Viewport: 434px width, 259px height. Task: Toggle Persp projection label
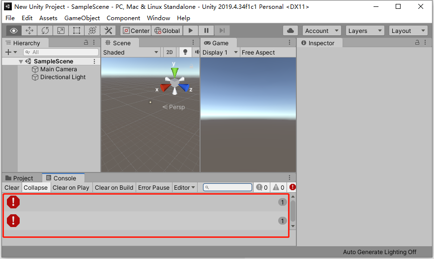[174, 107]
